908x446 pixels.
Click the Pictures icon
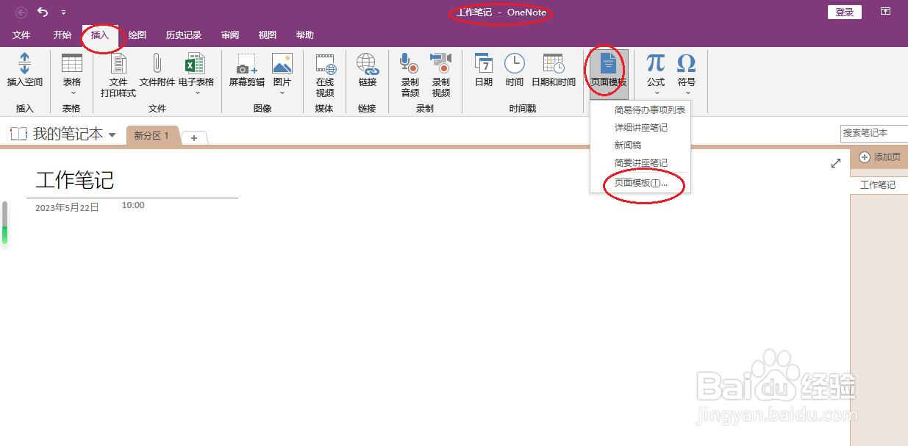(x=282, y=64)
